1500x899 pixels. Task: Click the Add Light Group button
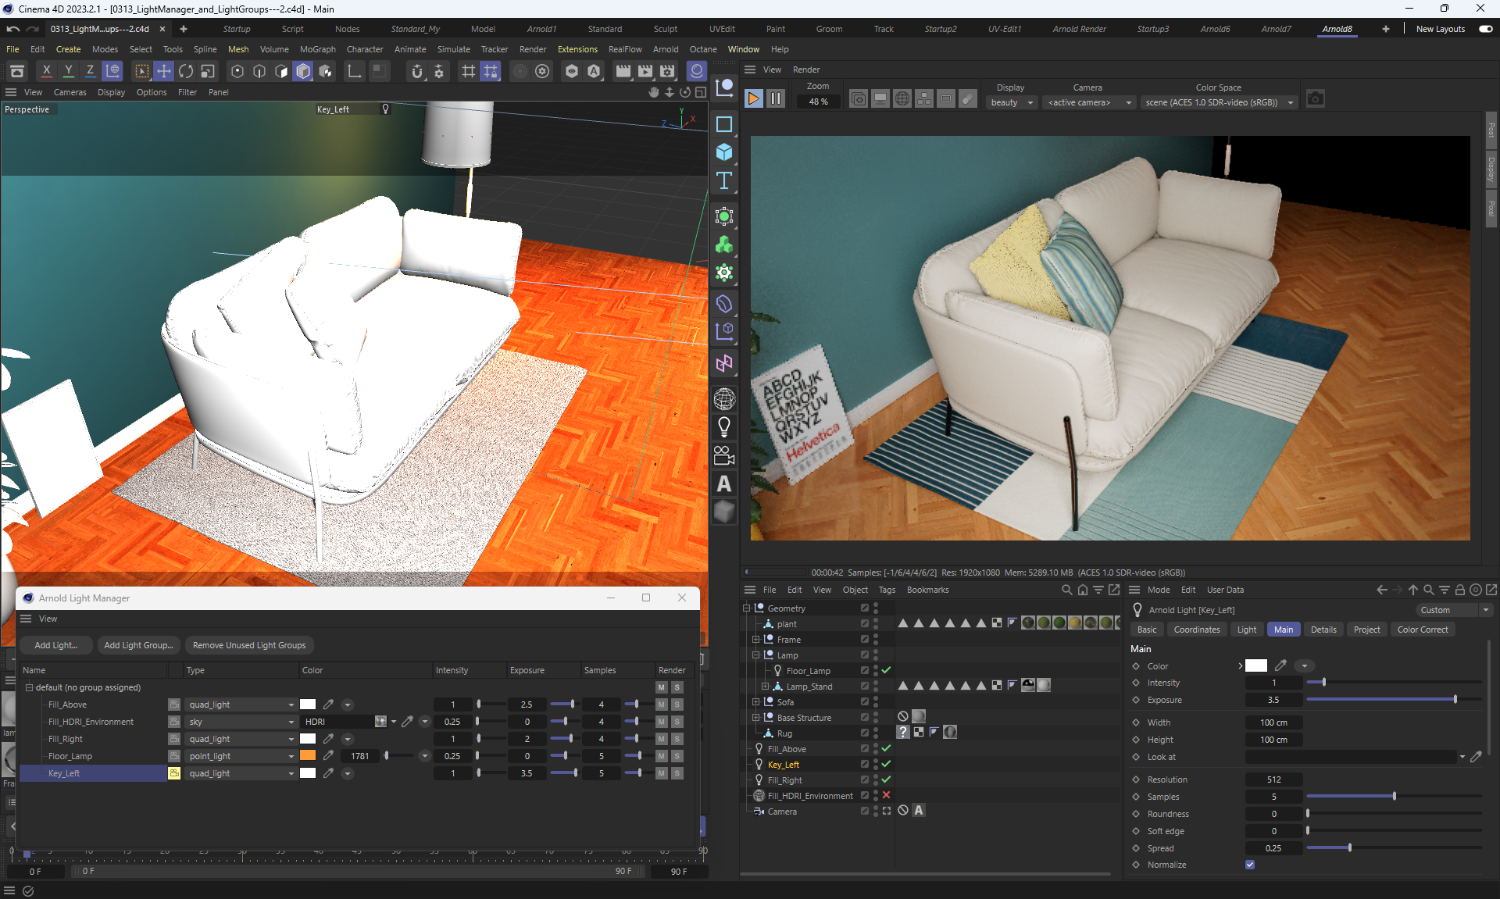[x=138, y=645]
